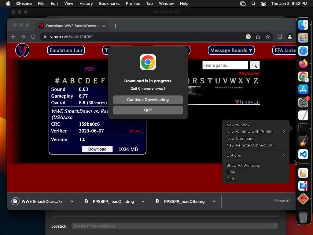
Task: Click the Chrome dock icon
Action: [x=303, y=77]
